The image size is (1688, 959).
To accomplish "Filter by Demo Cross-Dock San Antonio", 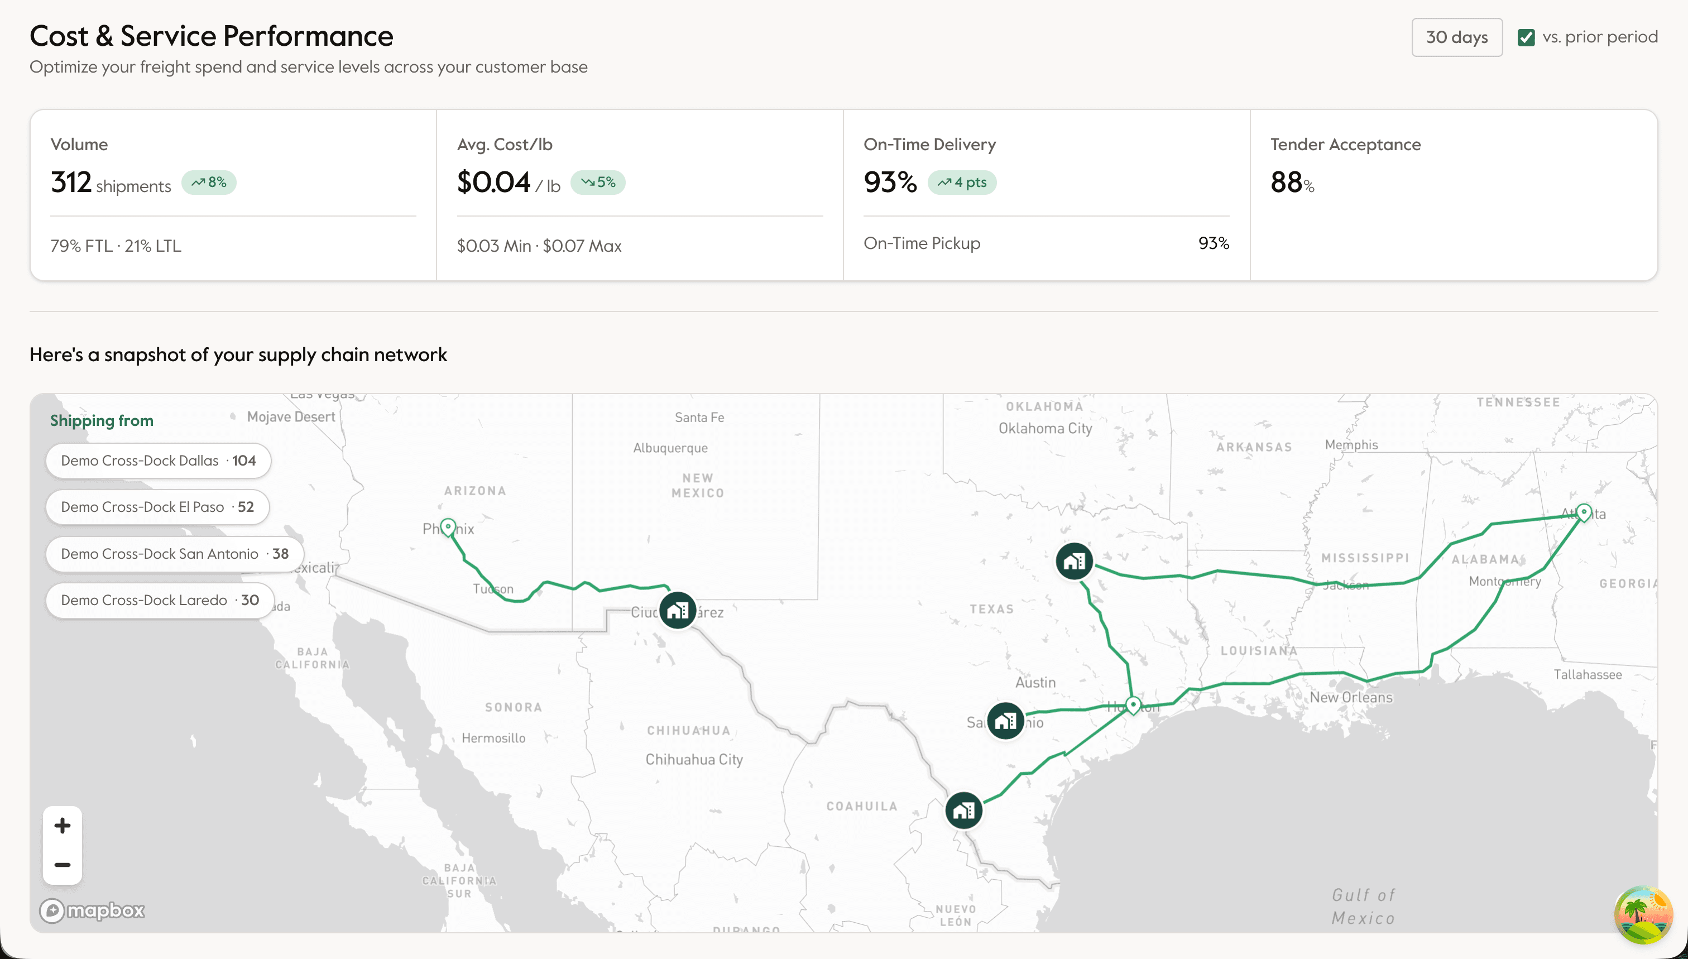I will (175, 553).
